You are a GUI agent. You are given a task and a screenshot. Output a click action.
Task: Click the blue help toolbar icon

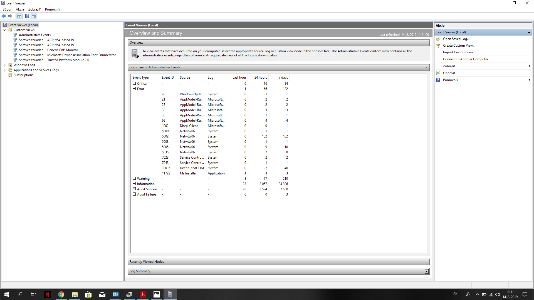click(27, 16)
